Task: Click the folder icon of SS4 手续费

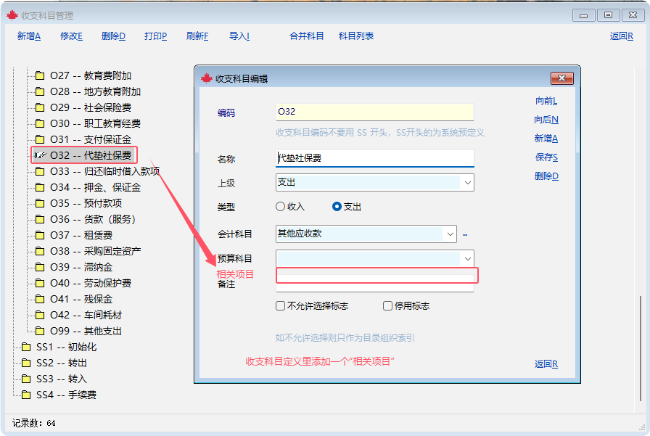Action: click(x=26, y=395)
